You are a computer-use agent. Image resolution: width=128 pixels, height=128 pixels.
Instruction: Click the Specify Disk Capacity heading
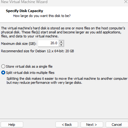point(24,11)
